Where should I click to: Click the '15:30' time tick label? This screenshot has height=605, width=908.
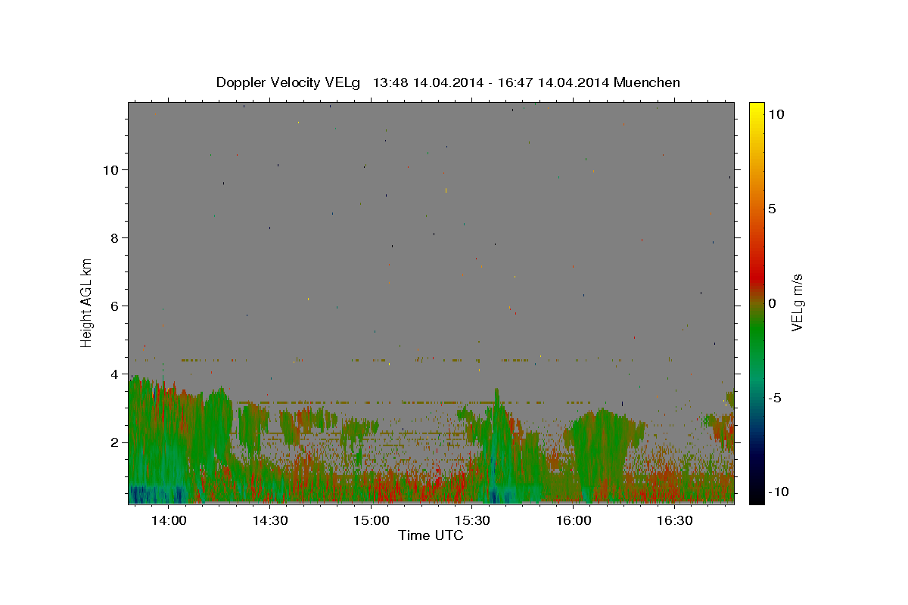(x=472, y=520)
